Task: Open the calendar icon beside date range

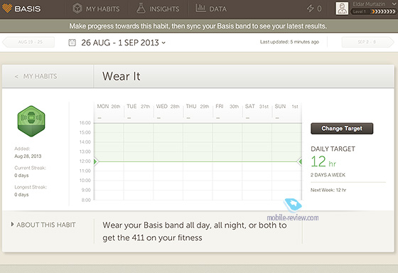Action: (x=72, y=43)
